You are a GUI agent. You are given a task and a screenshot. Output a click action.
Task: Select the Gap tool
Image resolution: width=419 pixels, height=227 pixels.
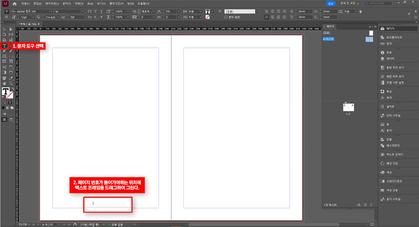(x=11, y=35)
